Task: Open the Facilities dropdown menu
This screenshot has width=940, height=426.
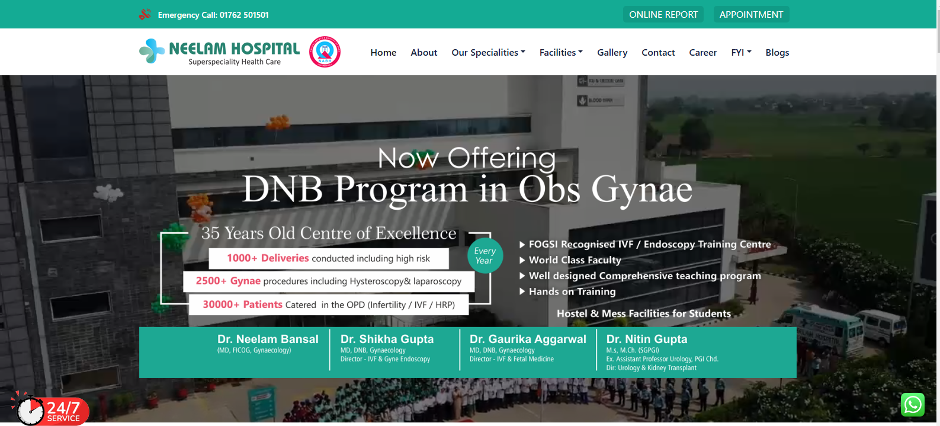Action: 561,53
